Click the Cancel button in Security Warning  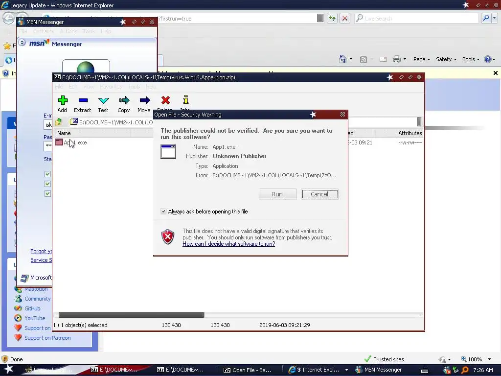[319, 194]
